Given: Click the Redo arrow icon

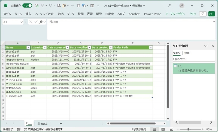Looking at the screenshot, I should coord(51,5).
